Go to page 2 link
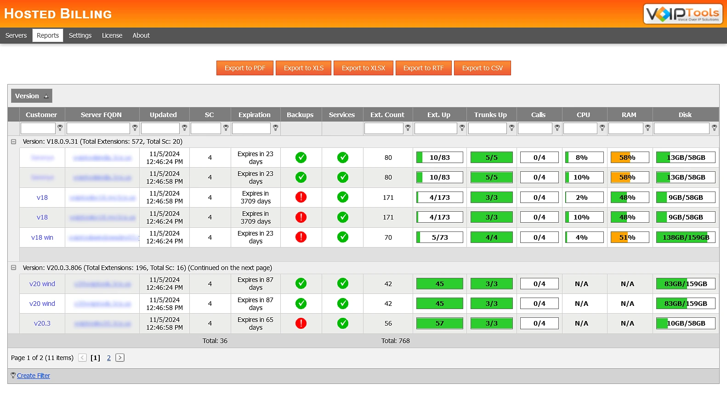Screen dimensions: 727x400 [109, 358]
